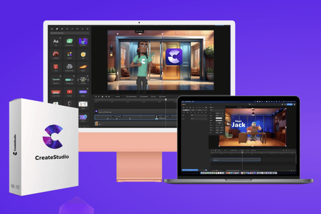Screen dimensions: 321x214
Task: Select the purple Button element on iMac
Action: (x=83, y=92)
